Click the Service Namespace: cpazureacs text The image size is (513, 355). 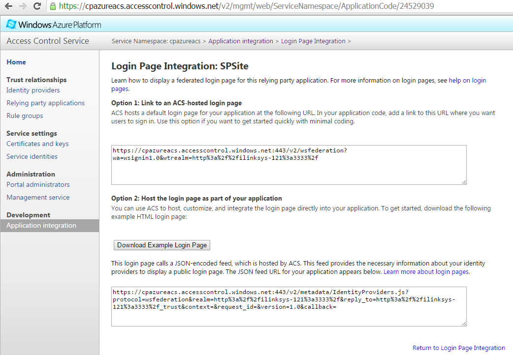(156, 41)
